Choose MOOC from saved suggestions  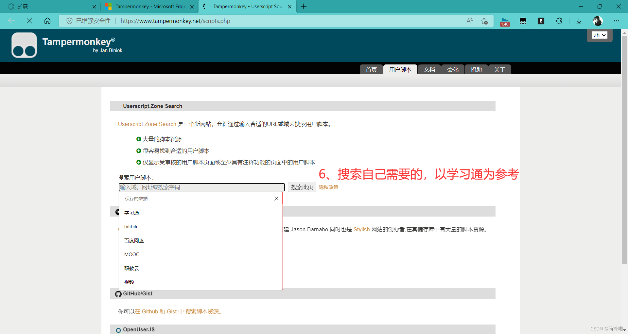(x=201, y=255)
